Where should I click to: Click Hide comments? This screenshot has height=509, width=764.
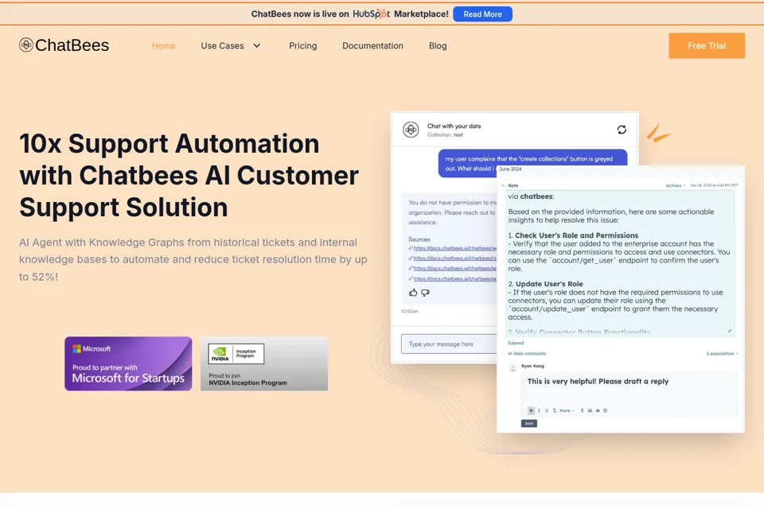(x=527, y=354)
